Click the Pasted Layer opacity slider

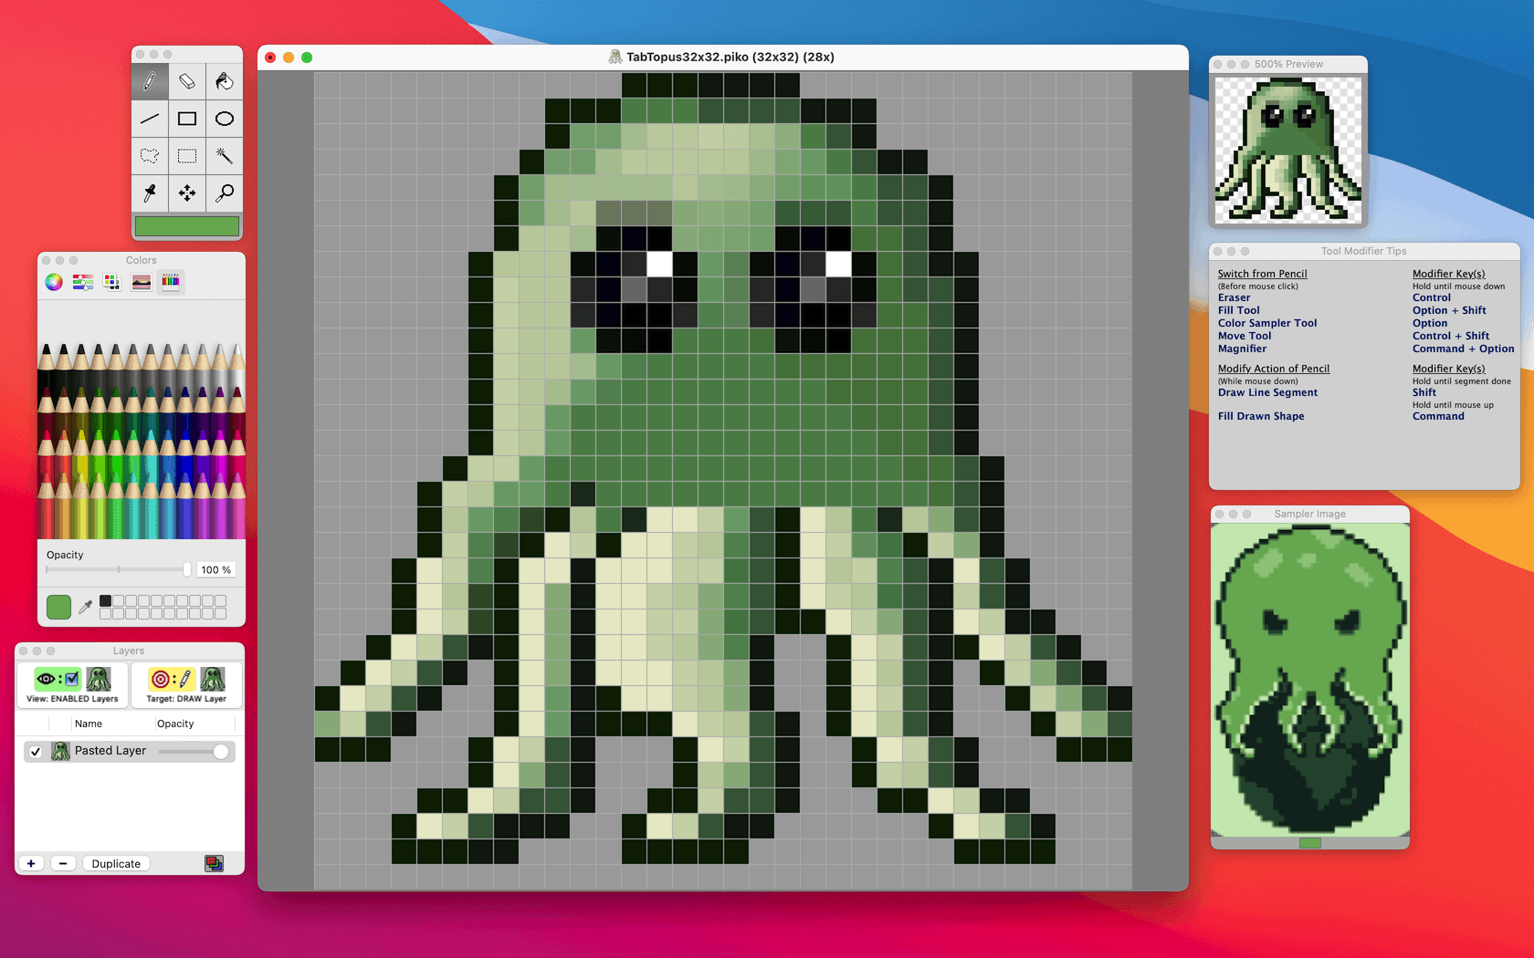[194, 752]
